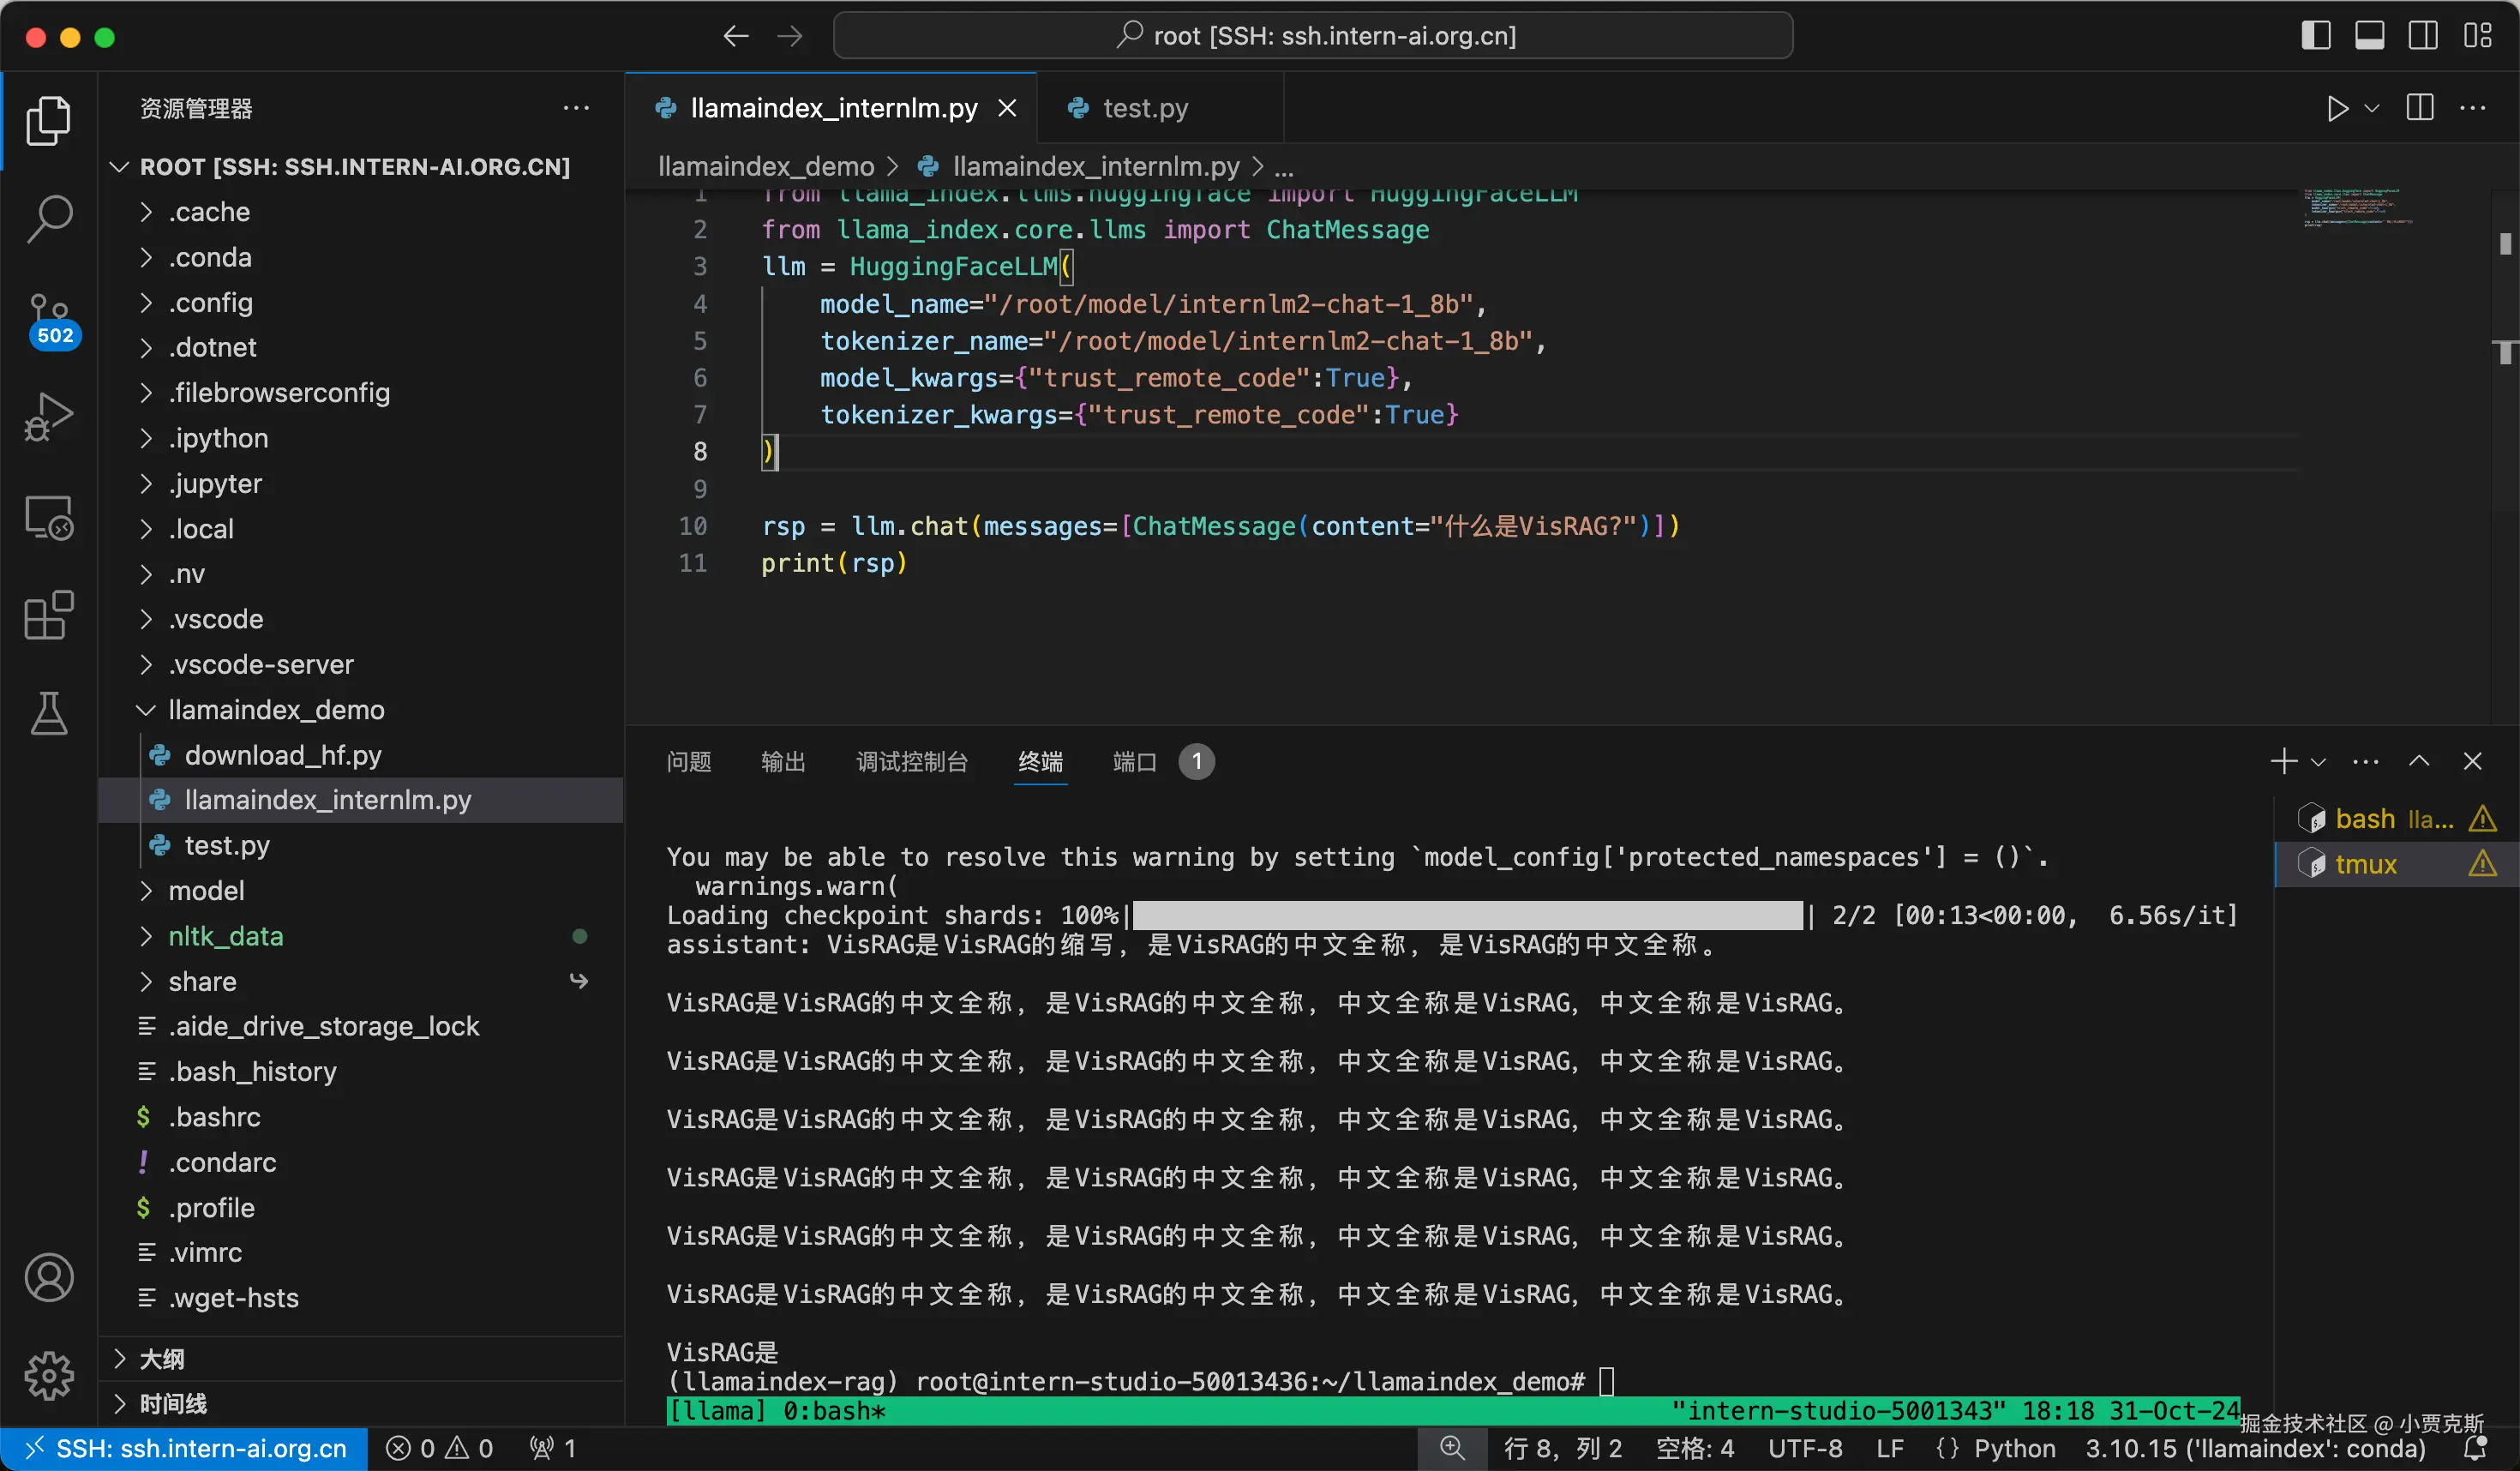
Task: Toggle the primary sidebar visibility
Action: point(2315,36)
